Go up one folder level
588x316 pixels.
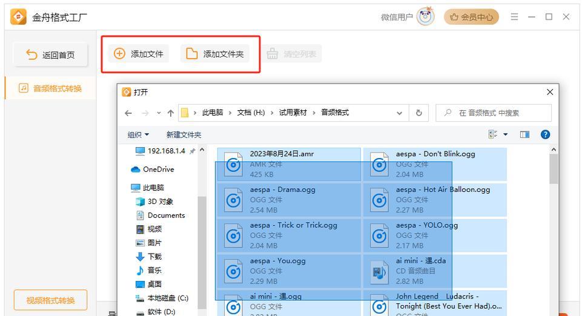tap(171, 113)
